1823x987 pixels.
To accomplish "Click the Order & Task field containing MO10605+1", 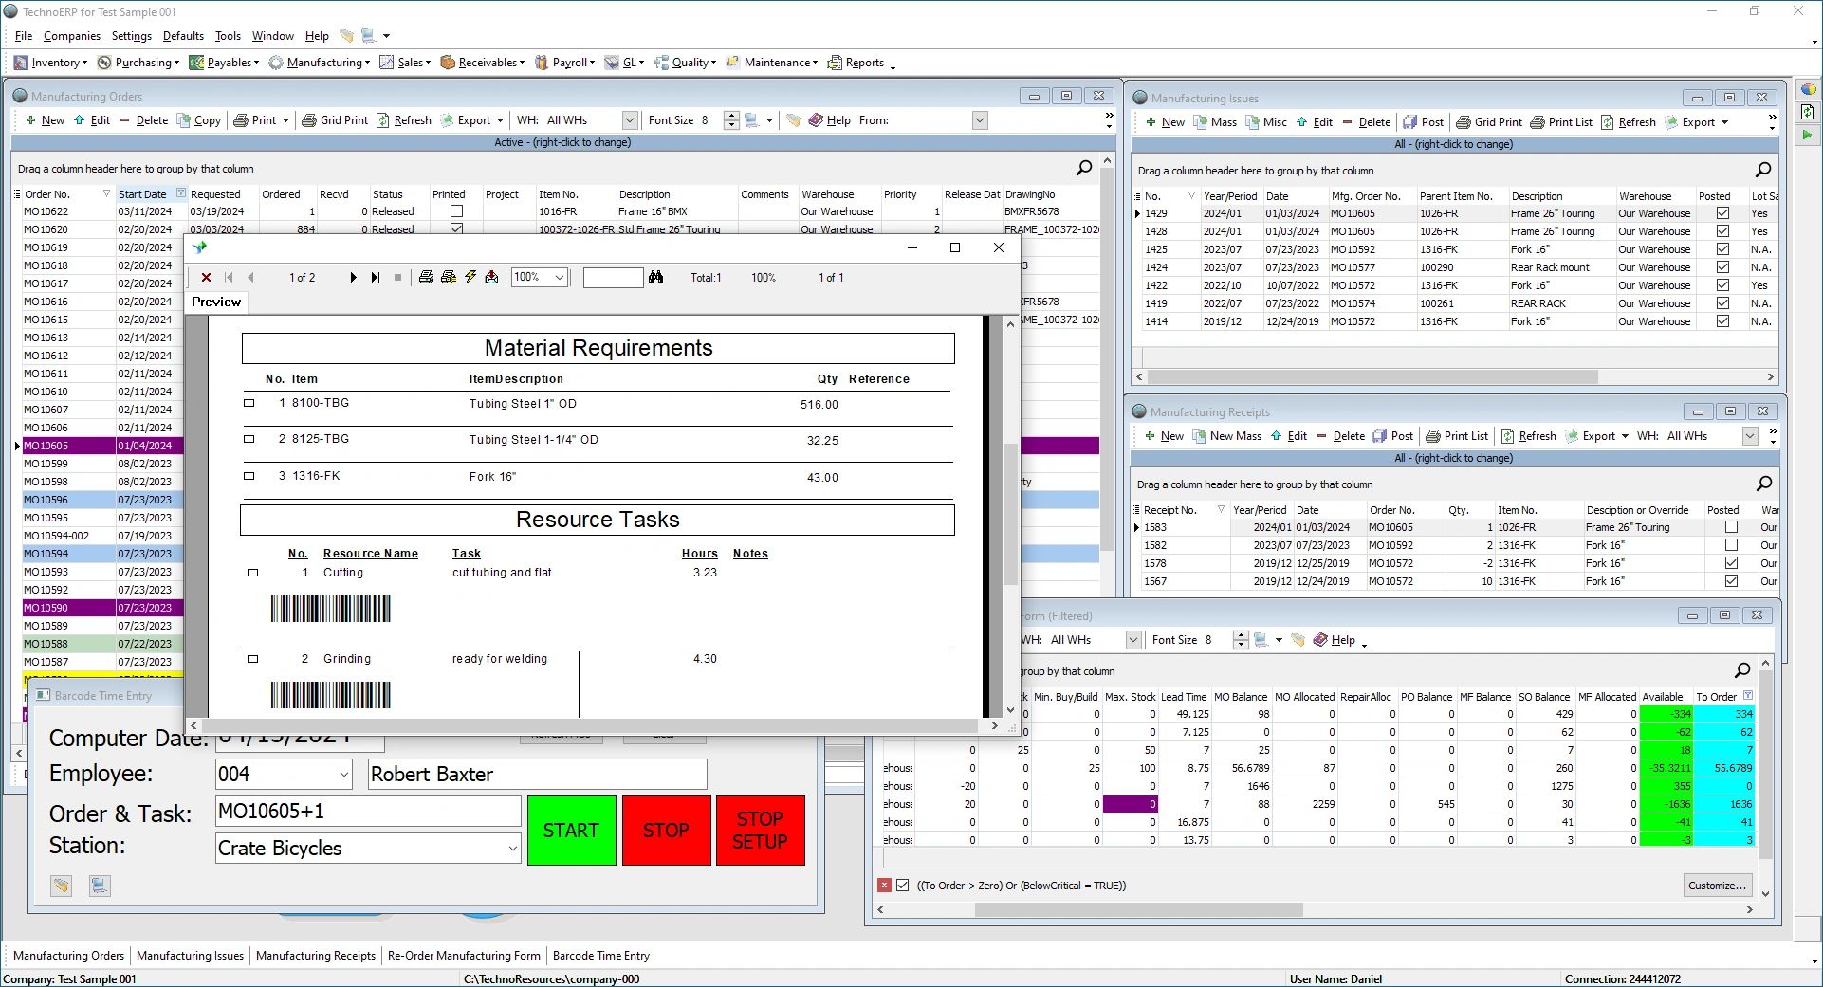I will (x=368, y=812).
